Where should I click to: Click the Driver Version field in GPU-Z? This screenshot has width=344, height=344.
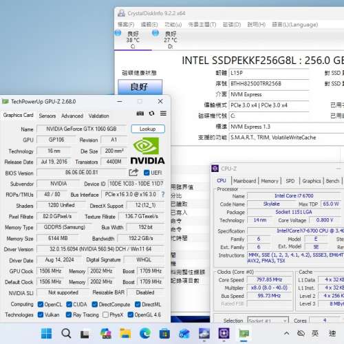click(x=100, y=249)
